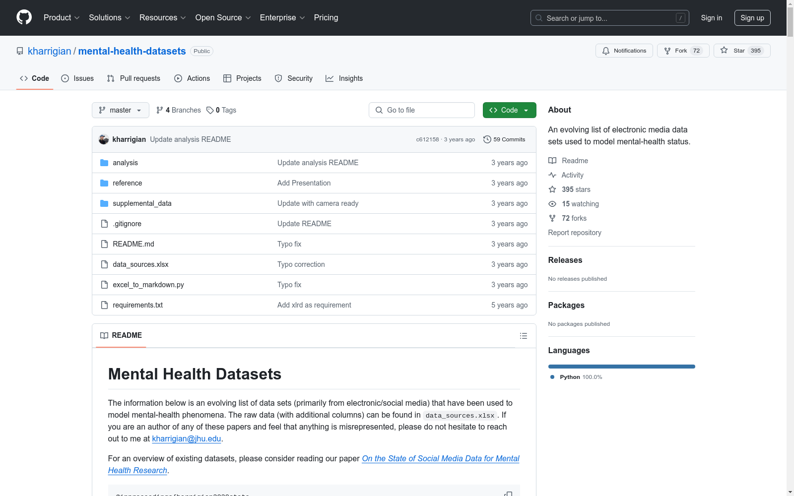Fork this repository
The height and width of the screenshot is (496, 794).
pos(683,51)
